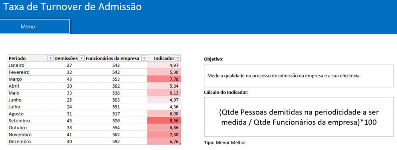
Task: Expand the Período filter dropdown
Action: 50,58
